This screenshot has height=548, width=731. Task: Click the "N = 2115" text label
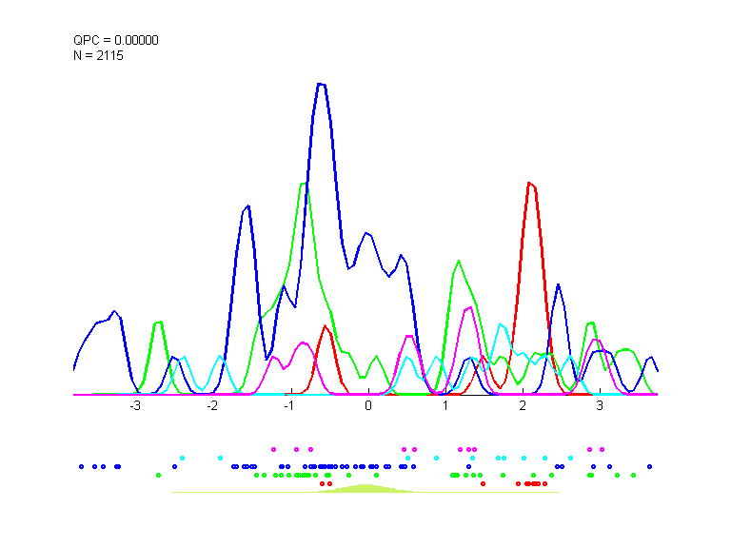[99, 55]
